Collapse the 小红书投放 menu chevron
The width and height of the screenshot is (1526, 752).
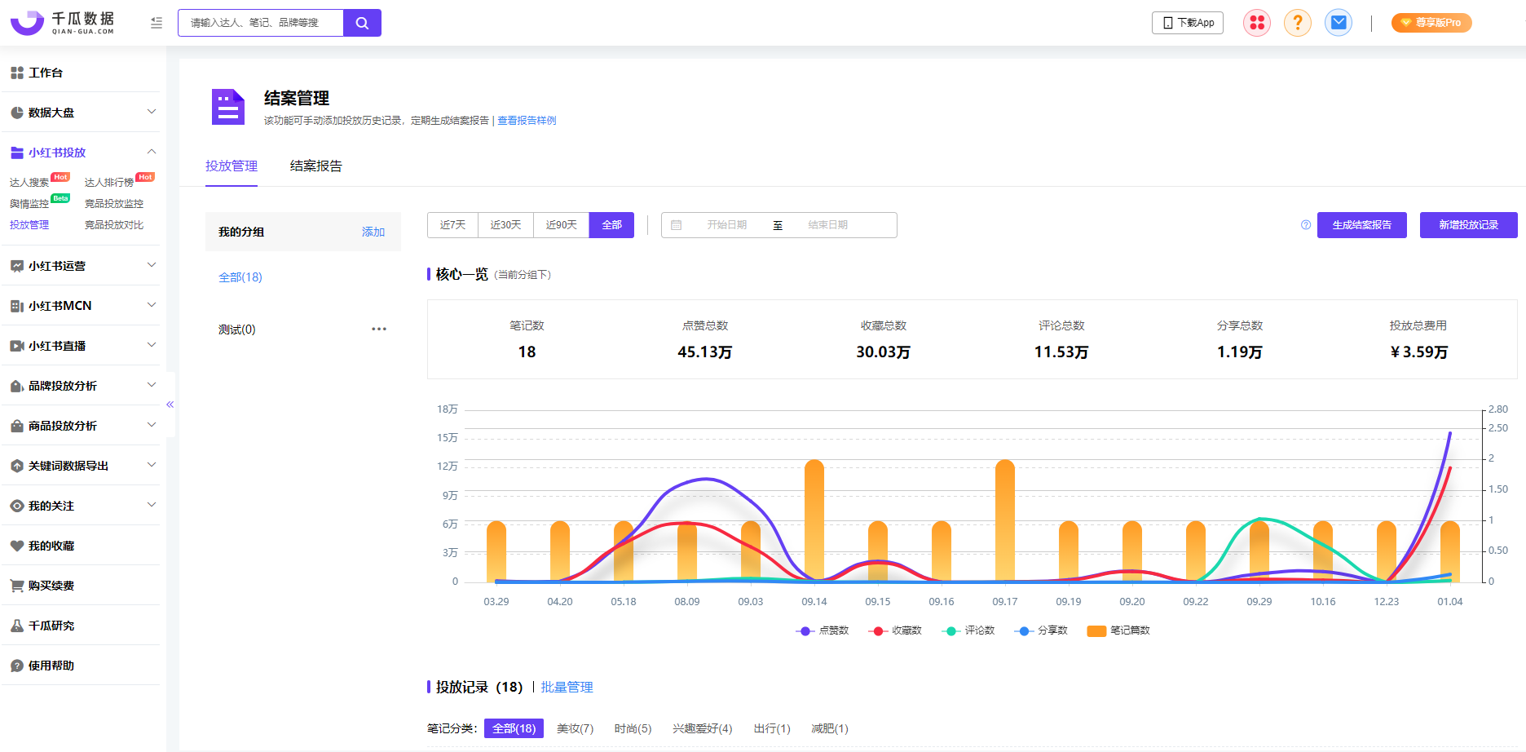[152, 152]
